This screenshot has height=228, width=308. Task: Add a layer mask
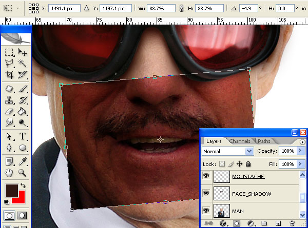(237, 223)
